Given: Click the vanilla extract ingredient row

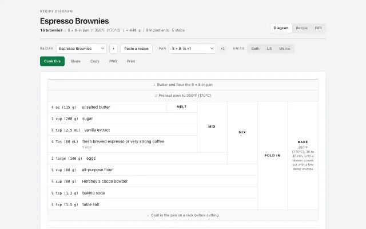Looking at the screenshot, I should click(x=122, y=130).
